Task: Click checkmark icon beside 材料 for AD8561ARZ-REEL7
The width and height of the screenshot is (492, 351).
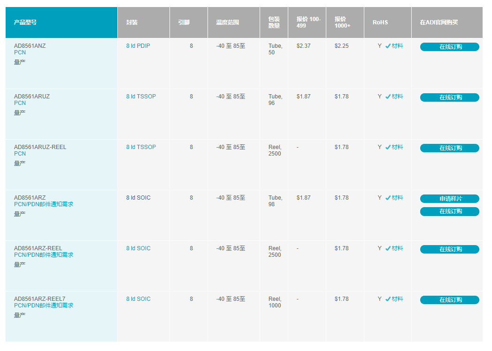Action: pos(388,299)
